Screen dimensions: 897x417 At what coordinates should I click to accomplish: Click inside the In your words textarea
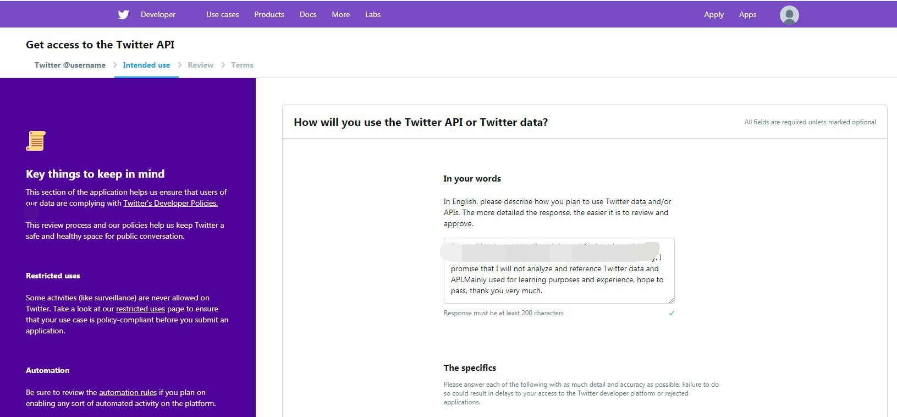coord(559,271)
